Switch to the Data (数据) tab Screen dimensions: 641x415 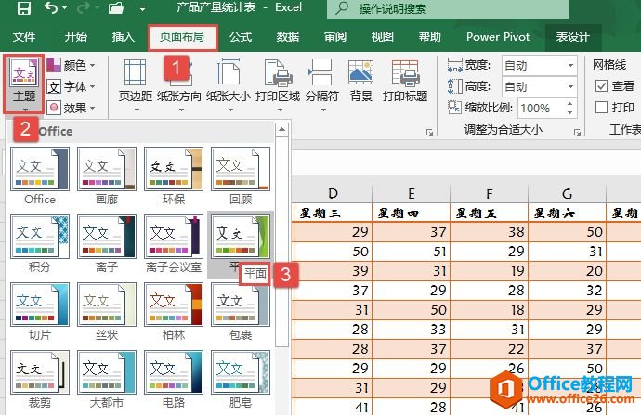point(288,37)
